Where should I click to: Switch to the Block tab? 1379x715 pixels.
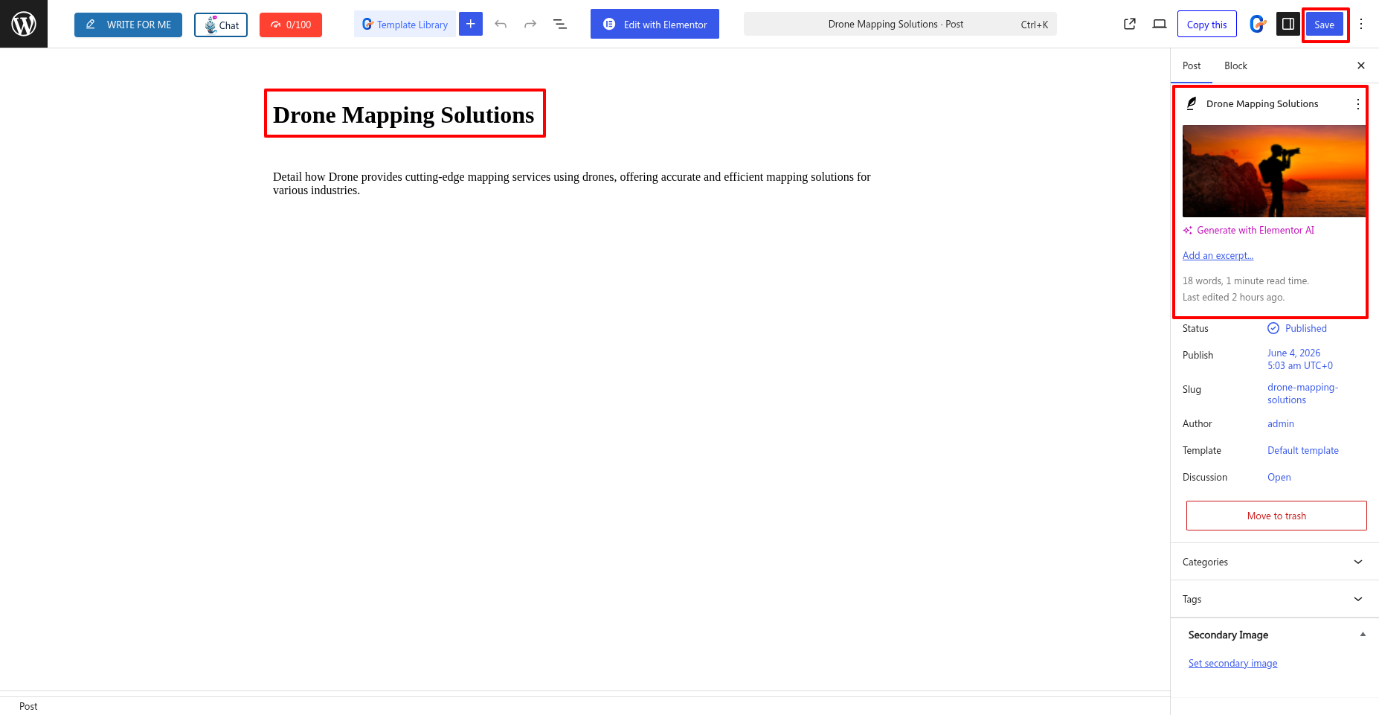click(x=1235, y=65)
